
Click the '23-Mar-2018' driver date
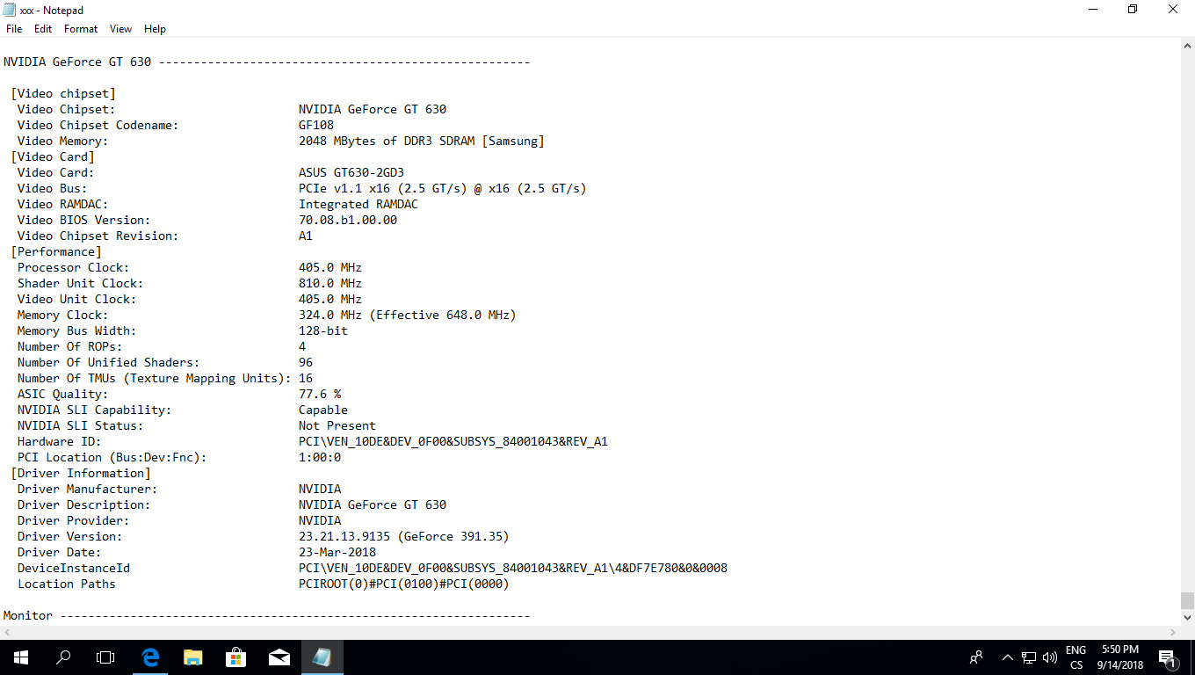pos(337,553)
